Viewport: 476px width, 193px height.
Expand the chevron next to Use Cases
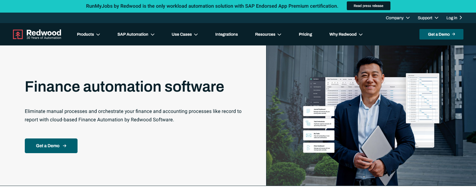pos(196,35)
